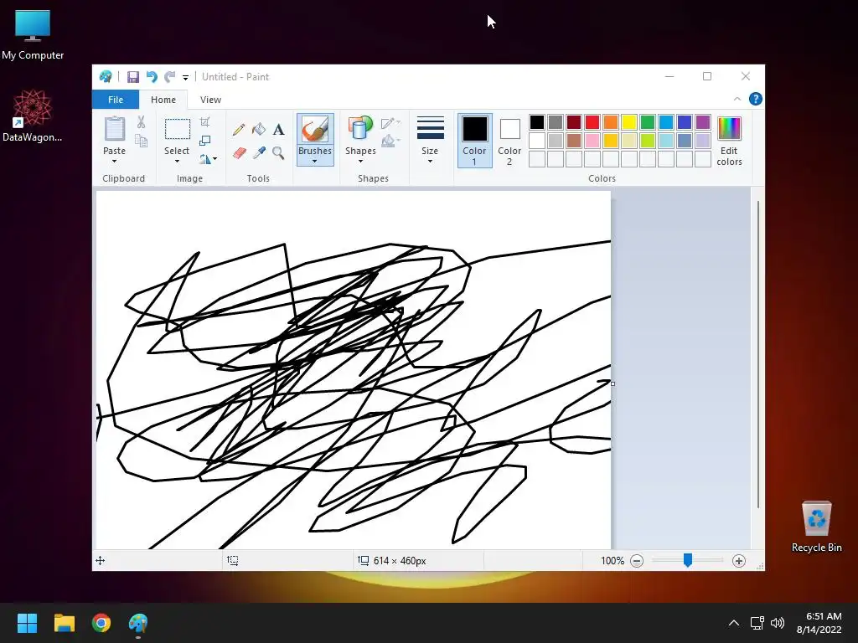Activate Color 1 foreground swatch button

[x=474, y=141]
